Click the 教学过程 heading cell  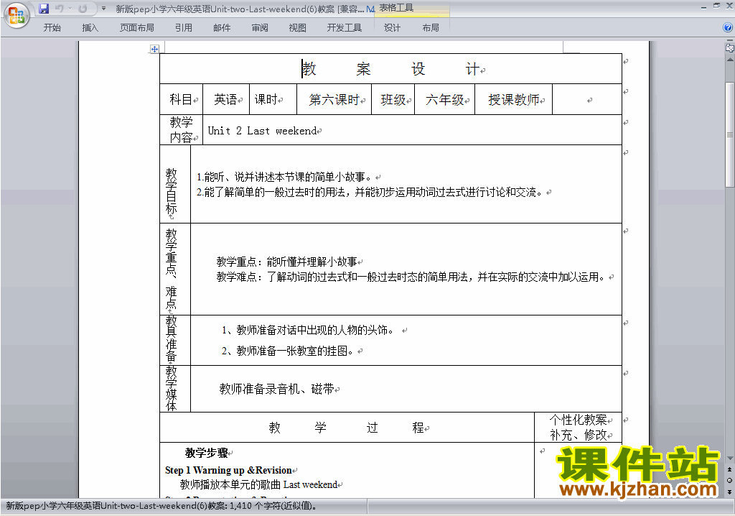coord(347,428)
